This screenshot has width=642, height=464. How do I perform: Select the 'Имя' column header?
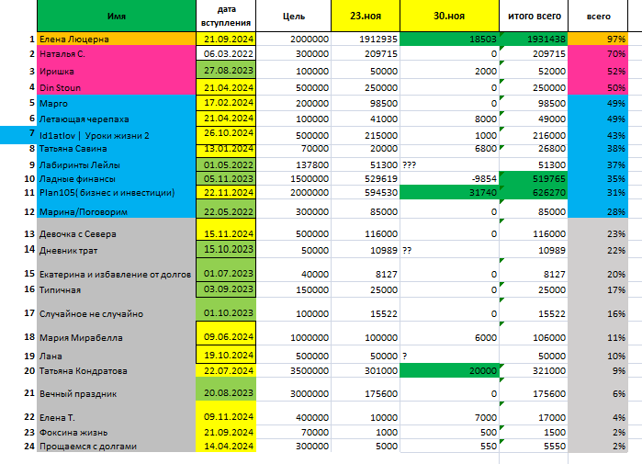point(117,16)
